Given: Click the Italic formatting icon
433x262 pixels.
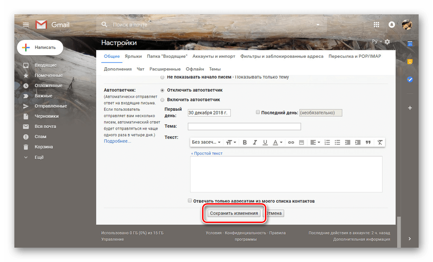Looking at the screenshot, I should [x=255, y=142].
